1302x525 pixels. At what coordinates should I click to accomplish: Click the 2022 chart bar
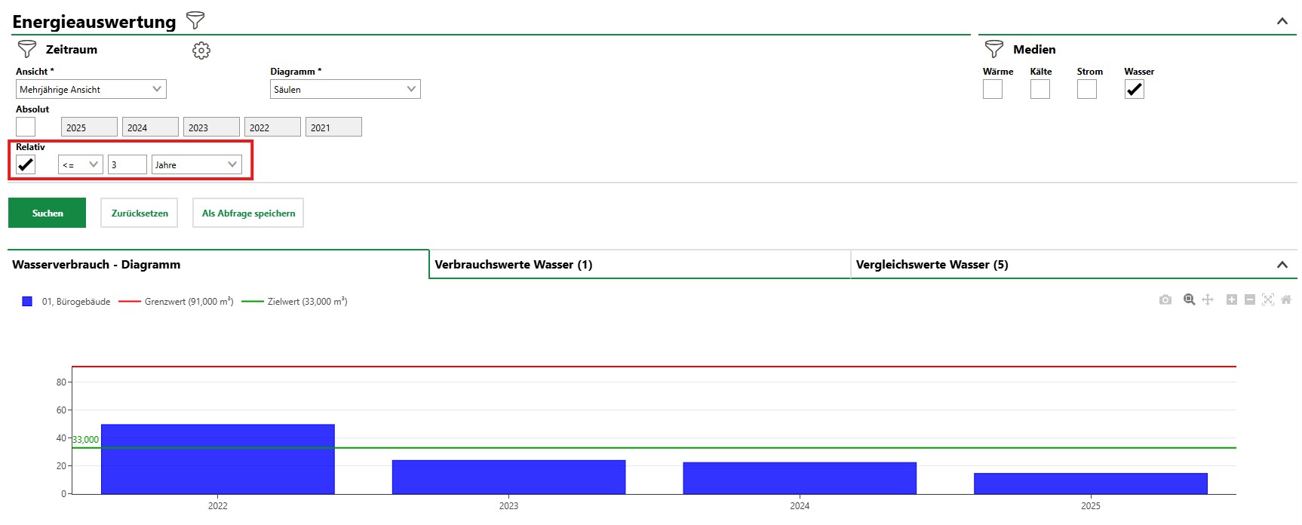pyautogui.click(x=218, y=459)
